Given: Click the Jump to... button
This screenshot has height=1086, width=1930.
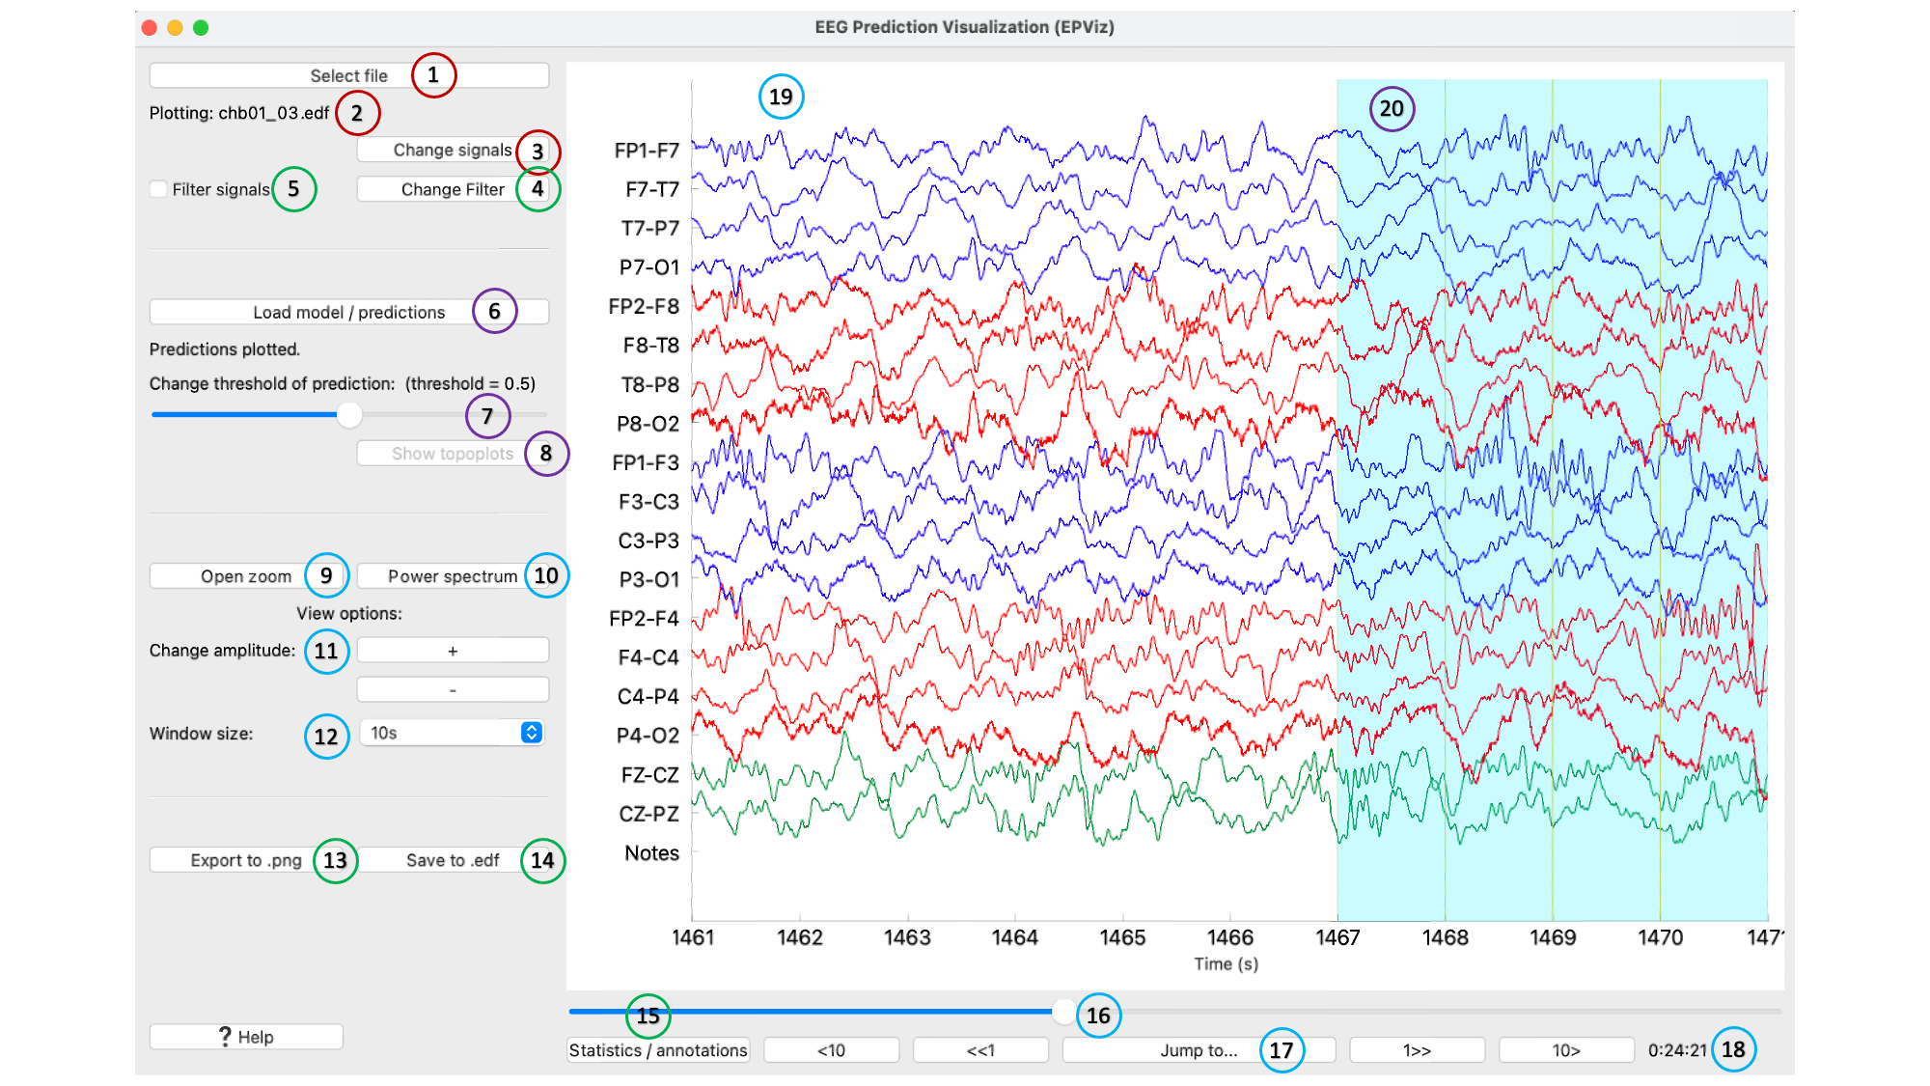Looking at the screenshot, I should (x=1198, y=1050).
